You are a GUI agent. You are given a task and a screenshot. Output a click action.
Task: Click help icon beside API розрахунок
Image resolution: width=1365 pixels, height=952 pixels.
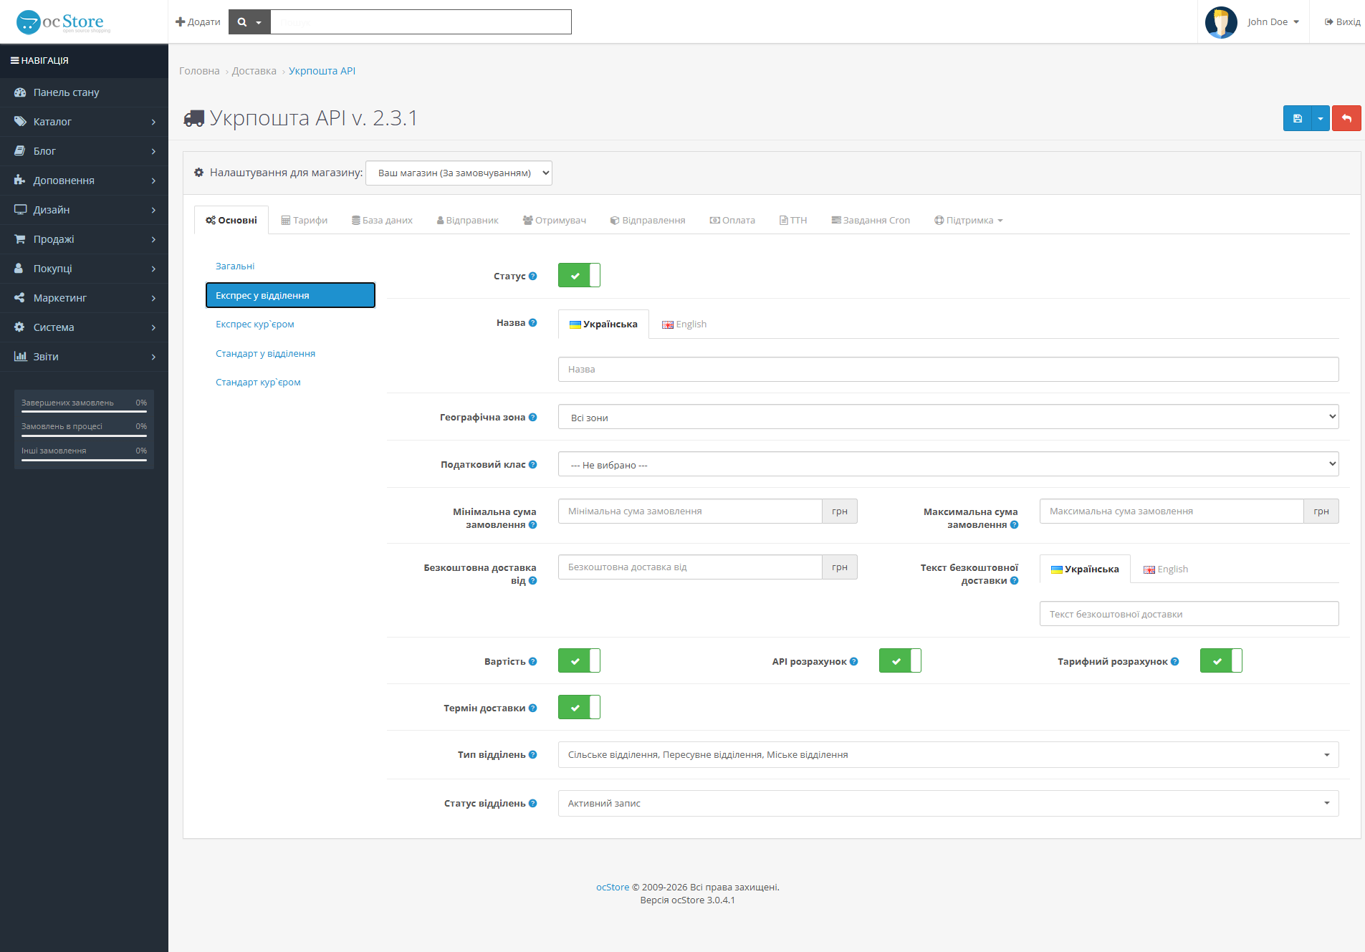[853, 661]
